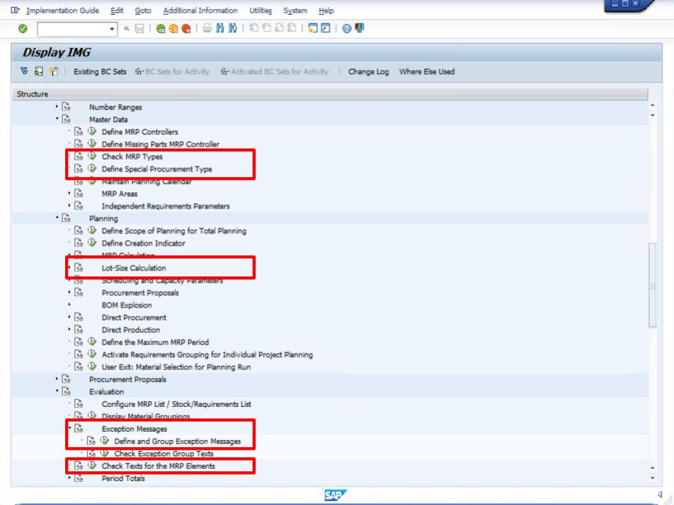Click the Last Page icon
Image resolution: width=674 pixels, height=505 pixels.
coord(292,29)
